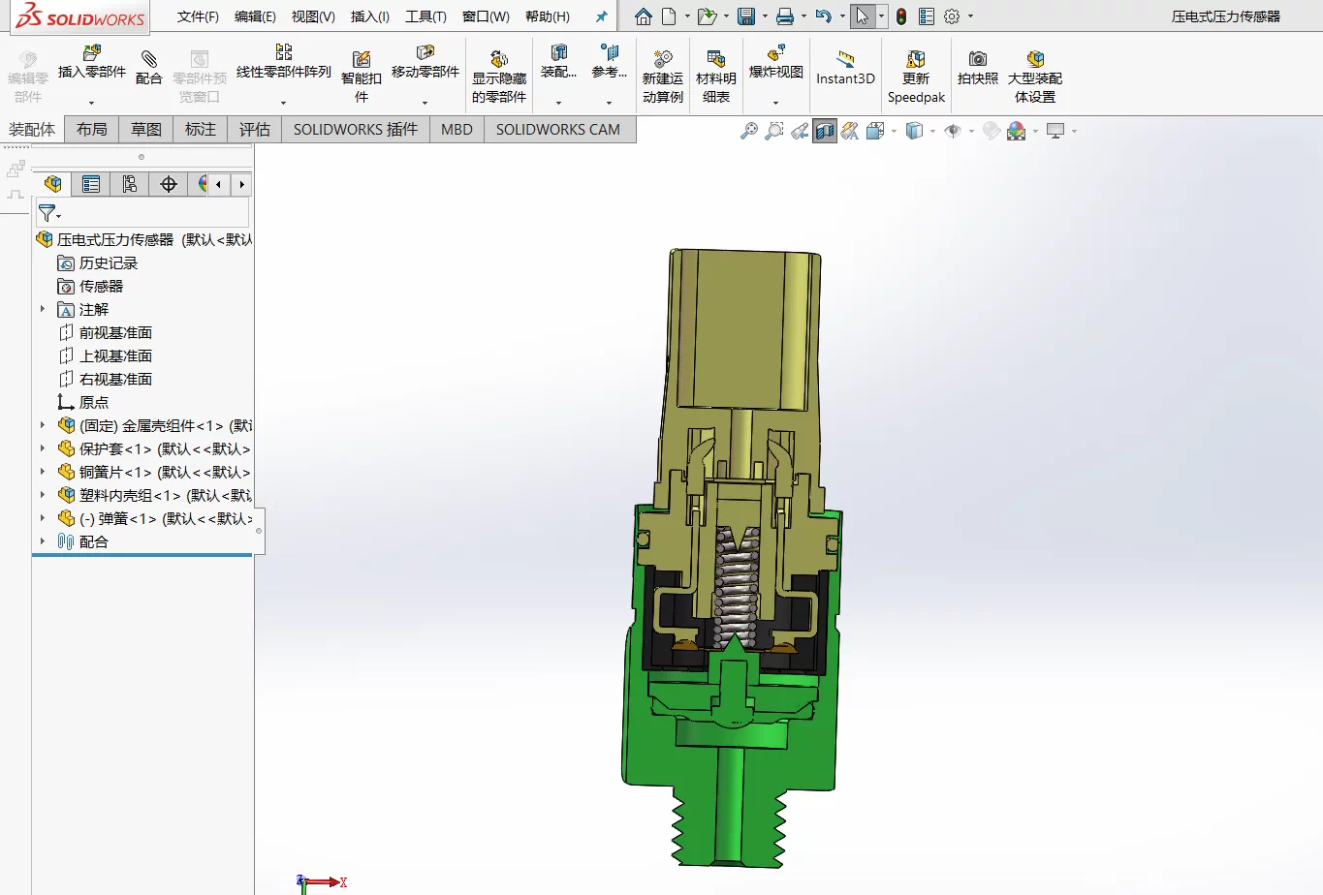Viewport: 1323px width, 895px height.
Task: Expand the 保护套<1> component node
Action: [x=43, y=448]
